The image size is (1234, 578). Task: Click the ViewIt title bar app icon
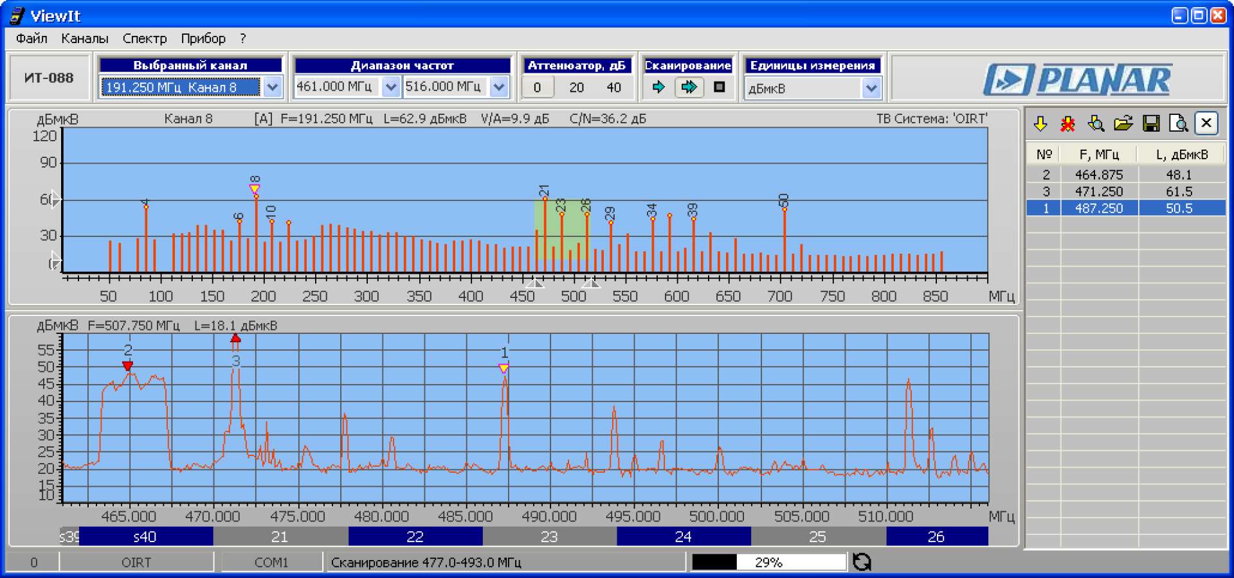point(17,15)
